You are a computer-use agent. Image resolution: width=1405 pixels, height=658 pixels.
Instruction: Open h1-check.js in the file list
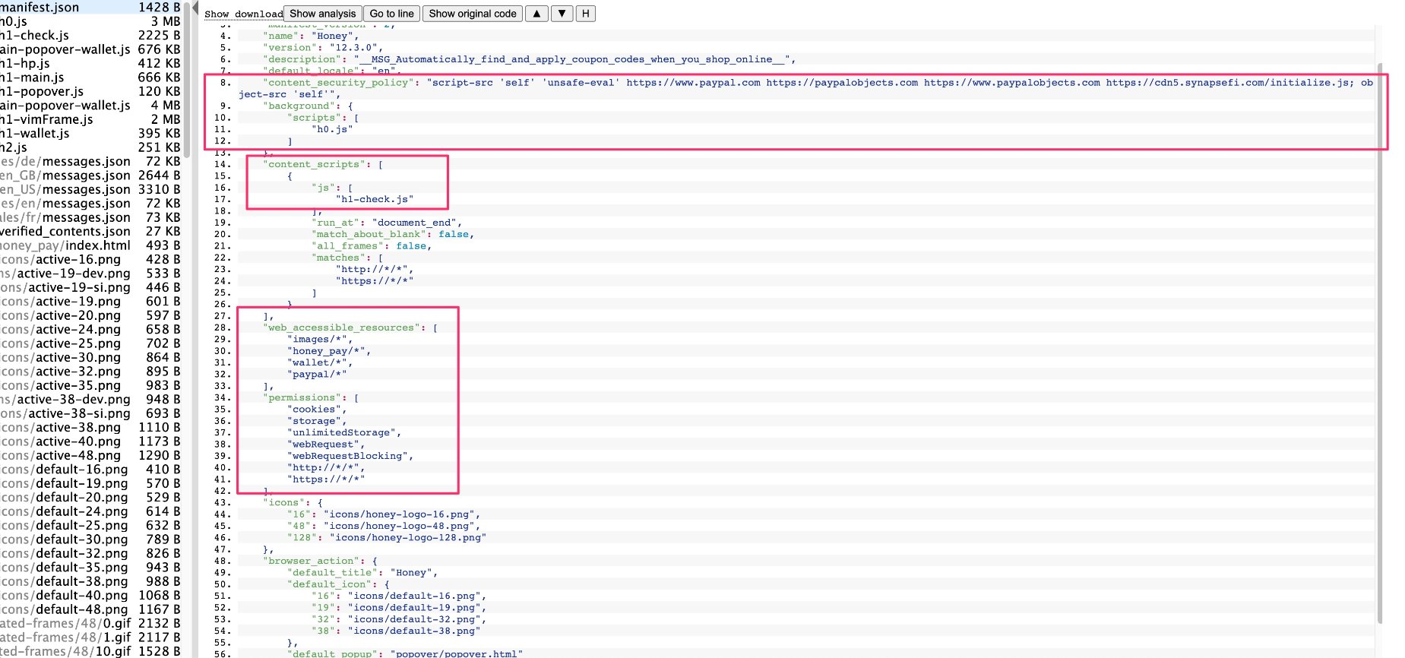[x=90, y=35]
